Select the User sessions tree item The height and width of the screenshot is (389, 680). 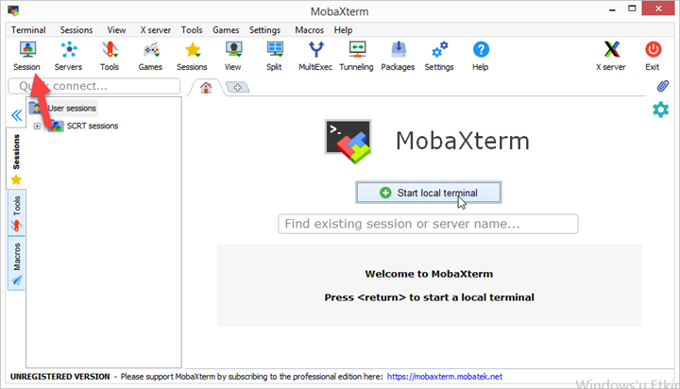[x=63, y=108]
